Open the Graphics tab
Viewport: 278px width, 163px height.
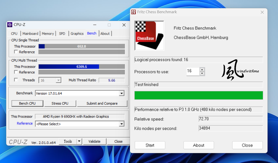77,34
